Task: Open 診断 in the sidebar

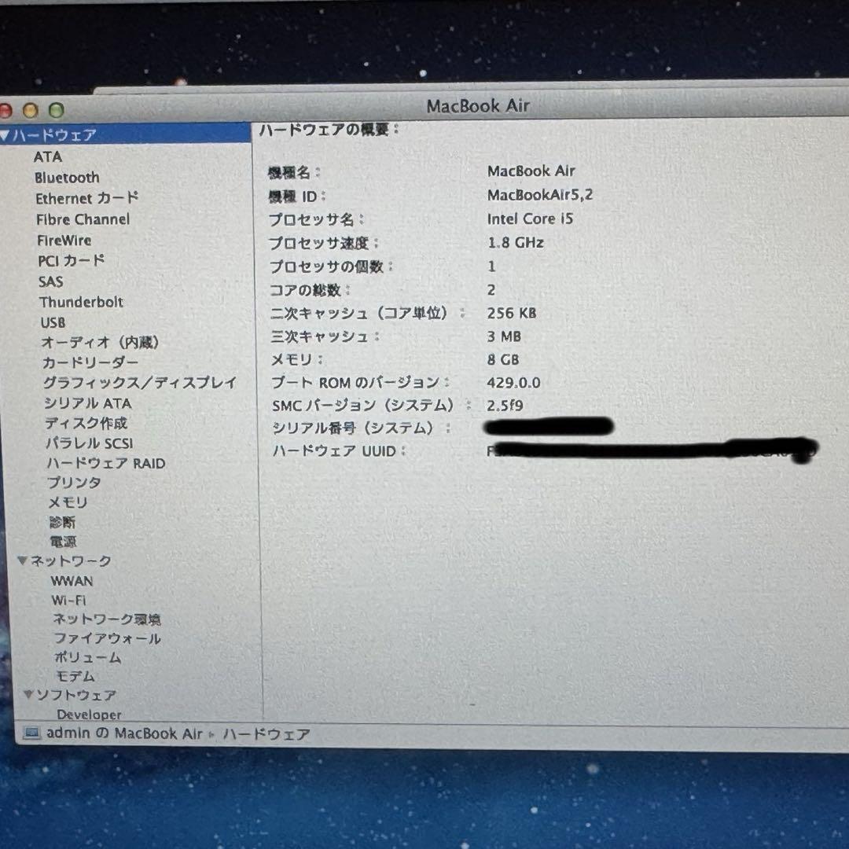Action: 62,522
